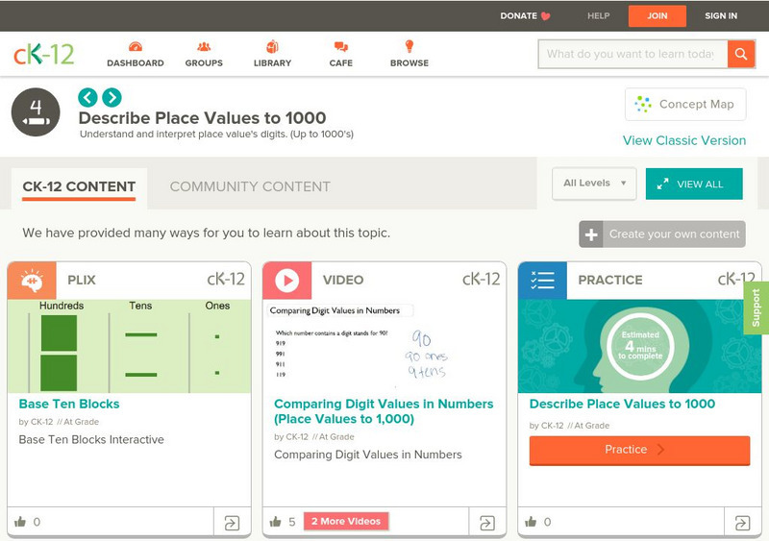The height and width of the screenshot is (541, 769).
Task: Open the Practice card share arrow icon
Action: click(742, 523)
